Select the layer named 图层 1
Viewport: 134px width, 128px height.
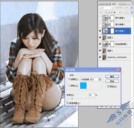click(x=110, y=51)
